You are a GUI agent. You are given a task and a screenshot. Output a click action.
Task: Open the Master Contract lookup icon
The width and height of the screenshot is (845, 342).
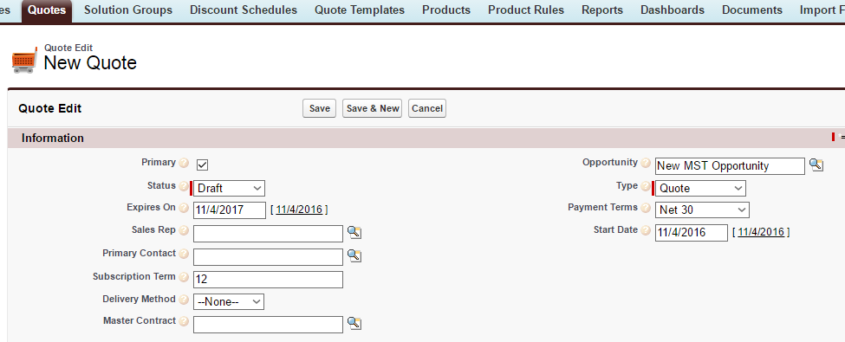[x=354, y=323]
